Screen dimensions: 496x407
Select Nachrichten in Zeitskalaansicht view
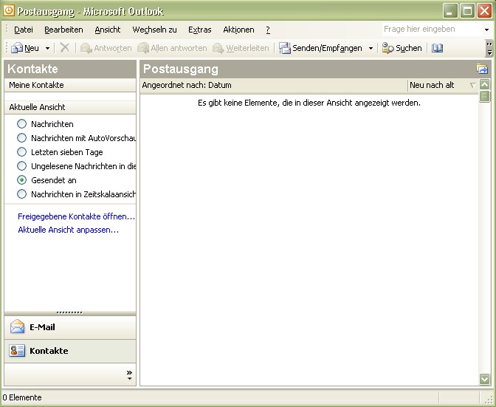click(x=21, y=194)
